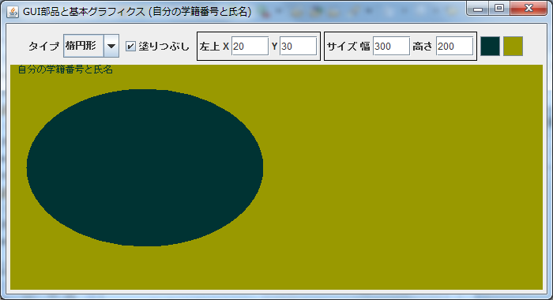Click the サイズ 幅 label
The height and width of the screenshot is (300, 553).
(348, 46)
